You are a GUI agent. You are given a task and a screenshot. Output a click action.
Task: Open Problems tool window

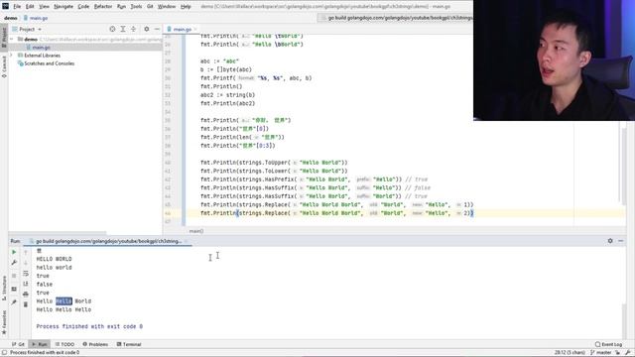[x=95, y=344]
